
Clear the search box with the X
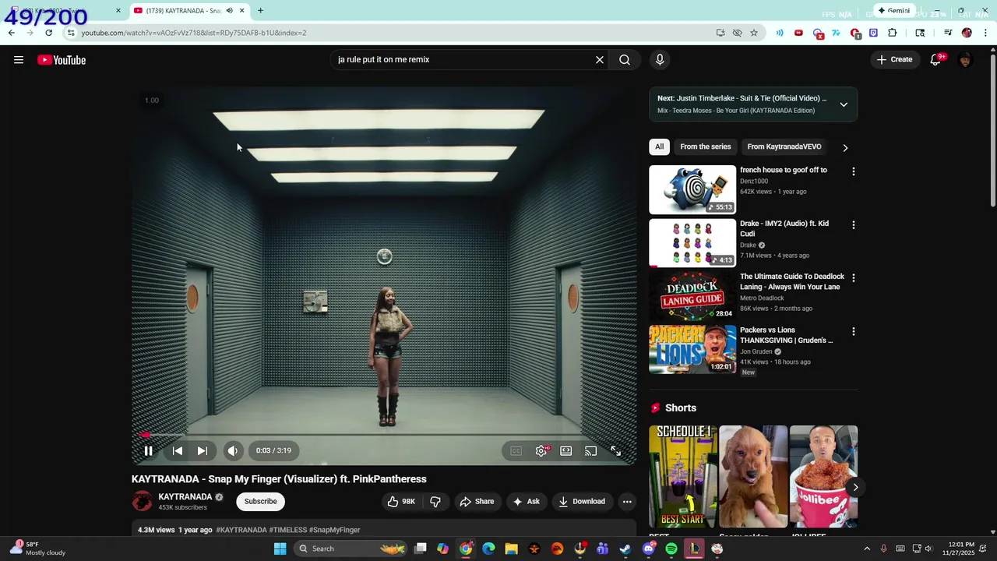click(600, 60)
